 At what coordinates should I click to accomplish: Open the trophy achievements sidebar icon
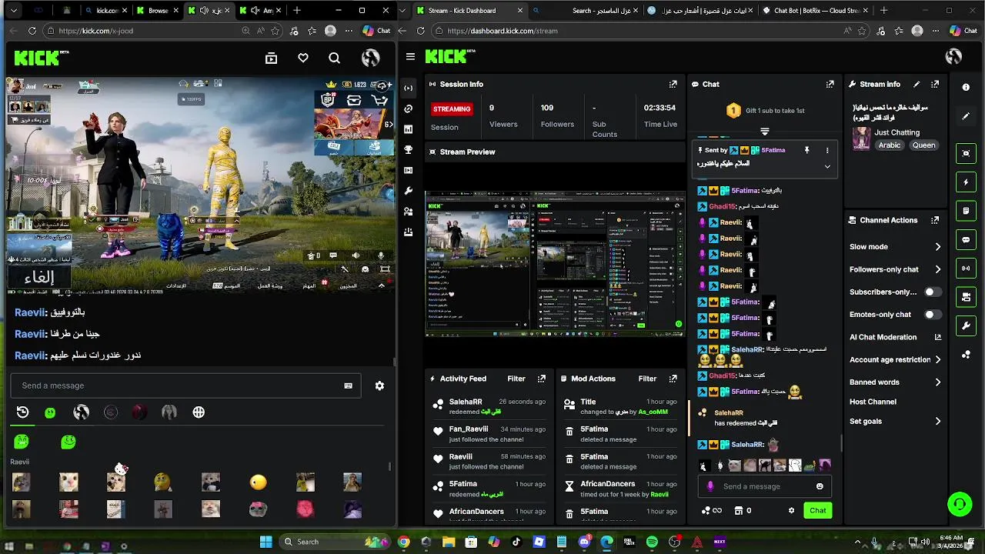[408, 149]
